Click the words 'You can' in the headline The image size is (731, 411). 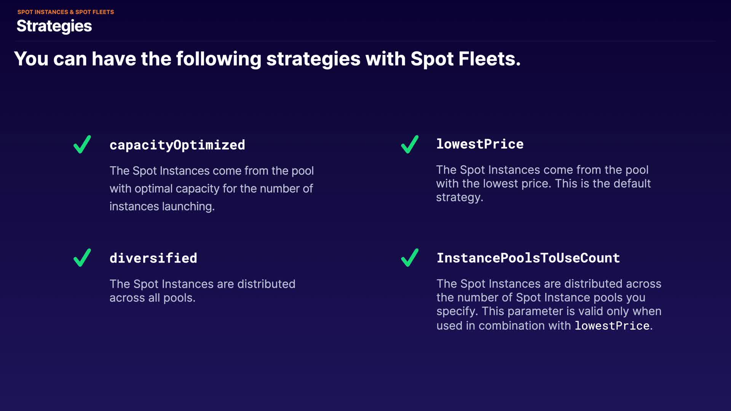tap(50, 59)
